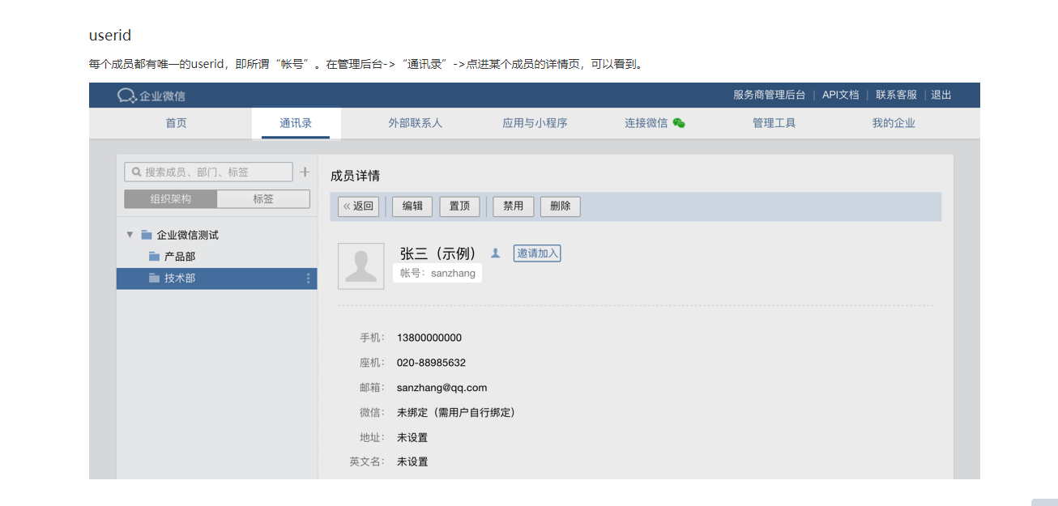Open the 首页 tab
Image resolution: width=1058 pixels, height=506 pixels.
(x=176, y=123)
